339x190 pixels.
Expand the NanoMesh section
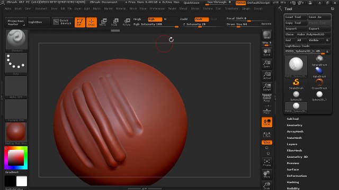[295, 138]
